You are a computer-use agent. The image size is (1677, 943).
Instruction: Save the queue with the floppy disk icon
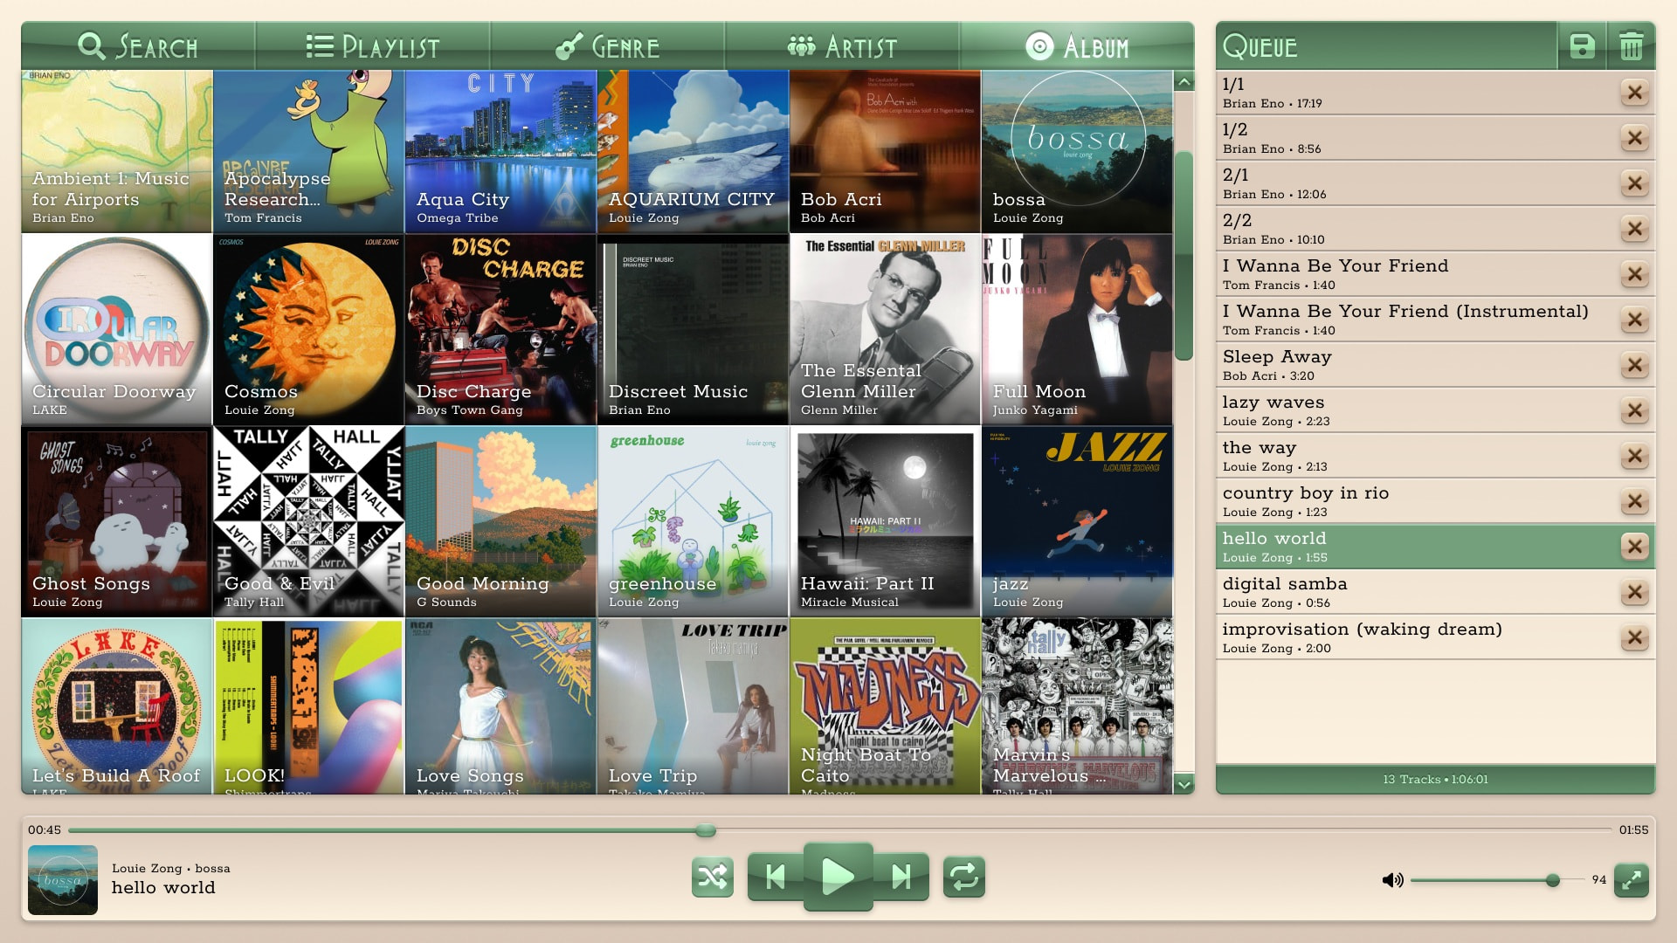pyautogui.click(x=1582, y=46)
